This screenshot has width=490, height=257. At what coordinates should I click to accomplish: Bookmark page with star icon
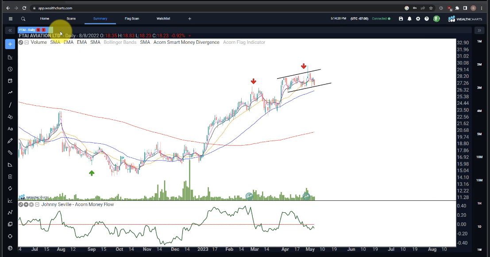431,8
